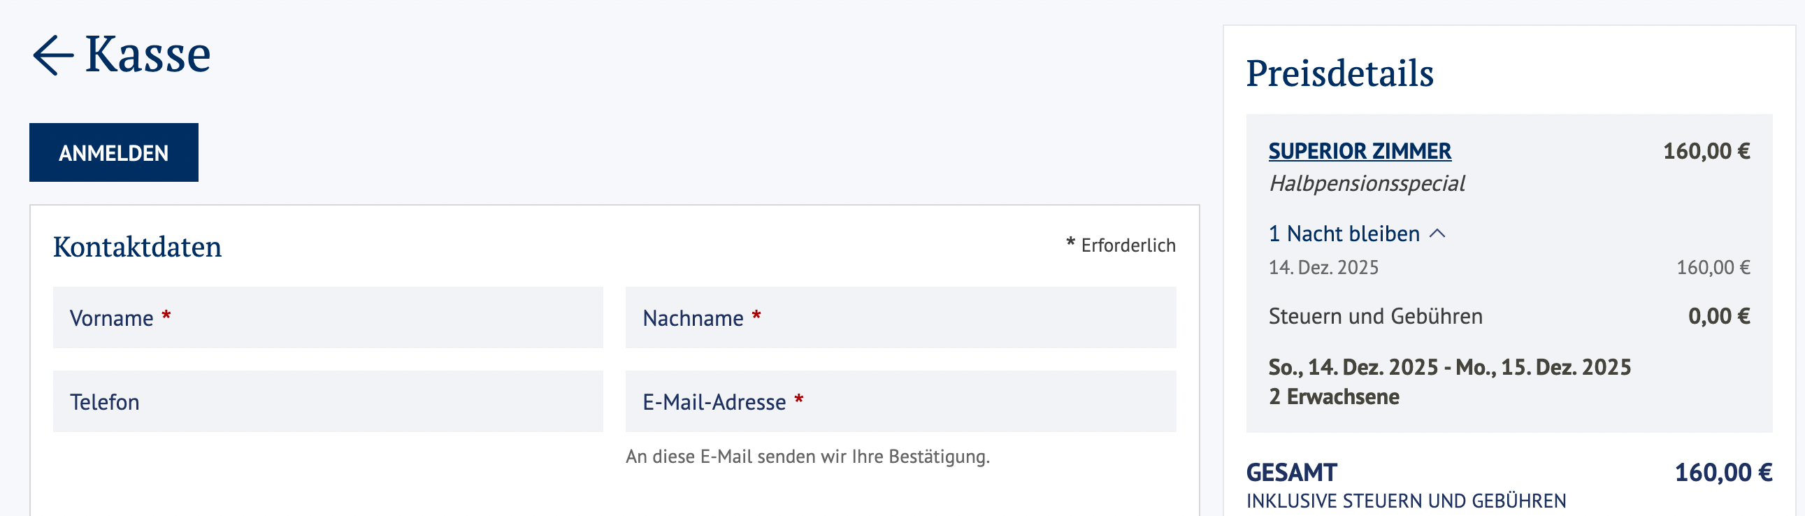The image size is (1805, 516).
Task: Click the Steuern und Gebühren line
Action: (x=1375, y=316)
